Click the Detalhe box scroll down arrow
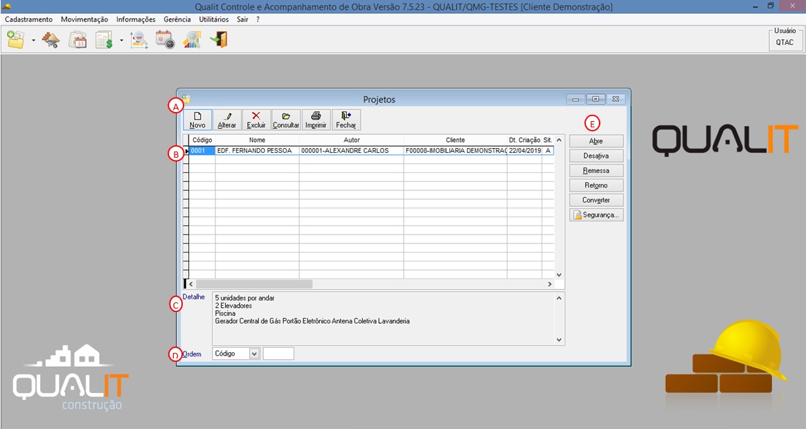This screenshot has height=429, width=806. [559, 340]
